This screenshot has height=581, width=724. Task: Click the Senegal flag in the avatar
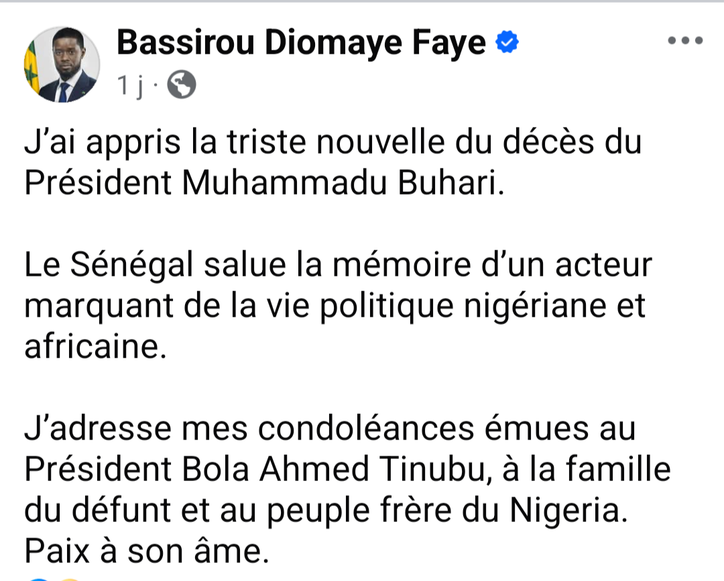pos(34,68)
